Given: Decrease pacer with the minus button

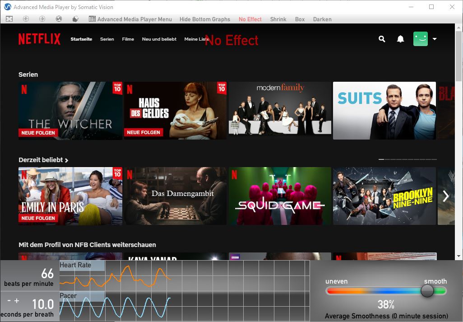Looking at the screenshot, I should pos(9,301).
